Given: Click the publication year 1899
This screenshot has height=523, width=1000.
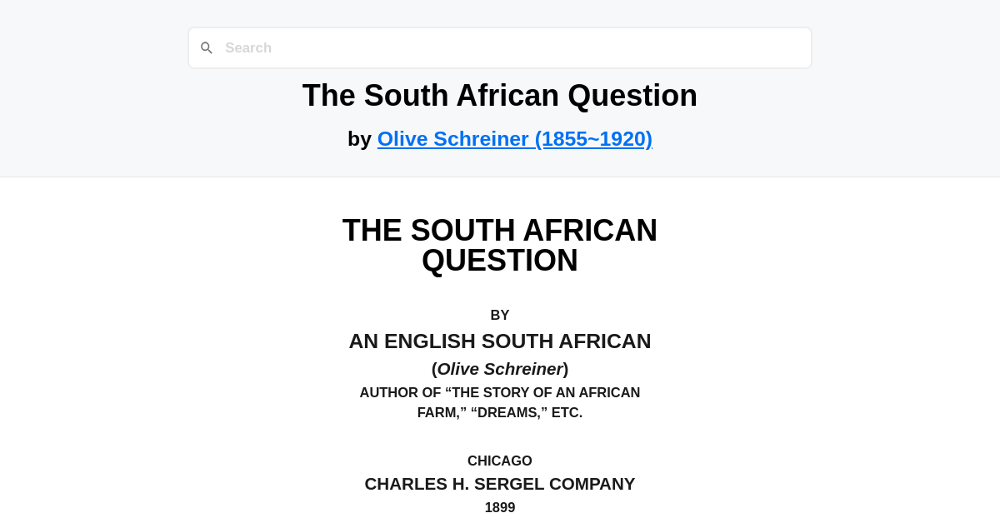Looking at the screenshot, I should (499, 507).
